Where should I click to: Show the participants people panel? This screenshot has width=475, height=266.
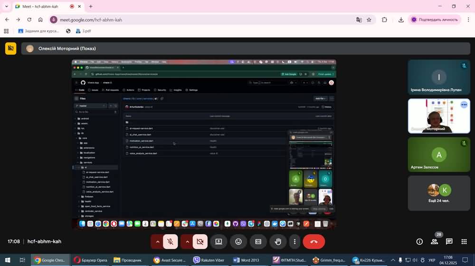(x=434, y=241)
